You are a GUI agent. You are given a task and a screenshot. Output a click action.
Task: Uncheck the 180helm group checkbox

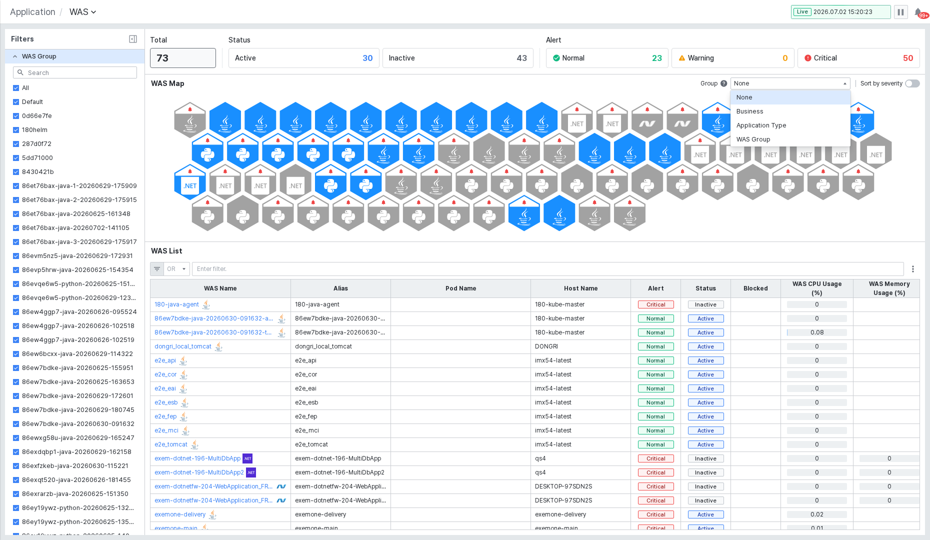click(x=16, y=130)
